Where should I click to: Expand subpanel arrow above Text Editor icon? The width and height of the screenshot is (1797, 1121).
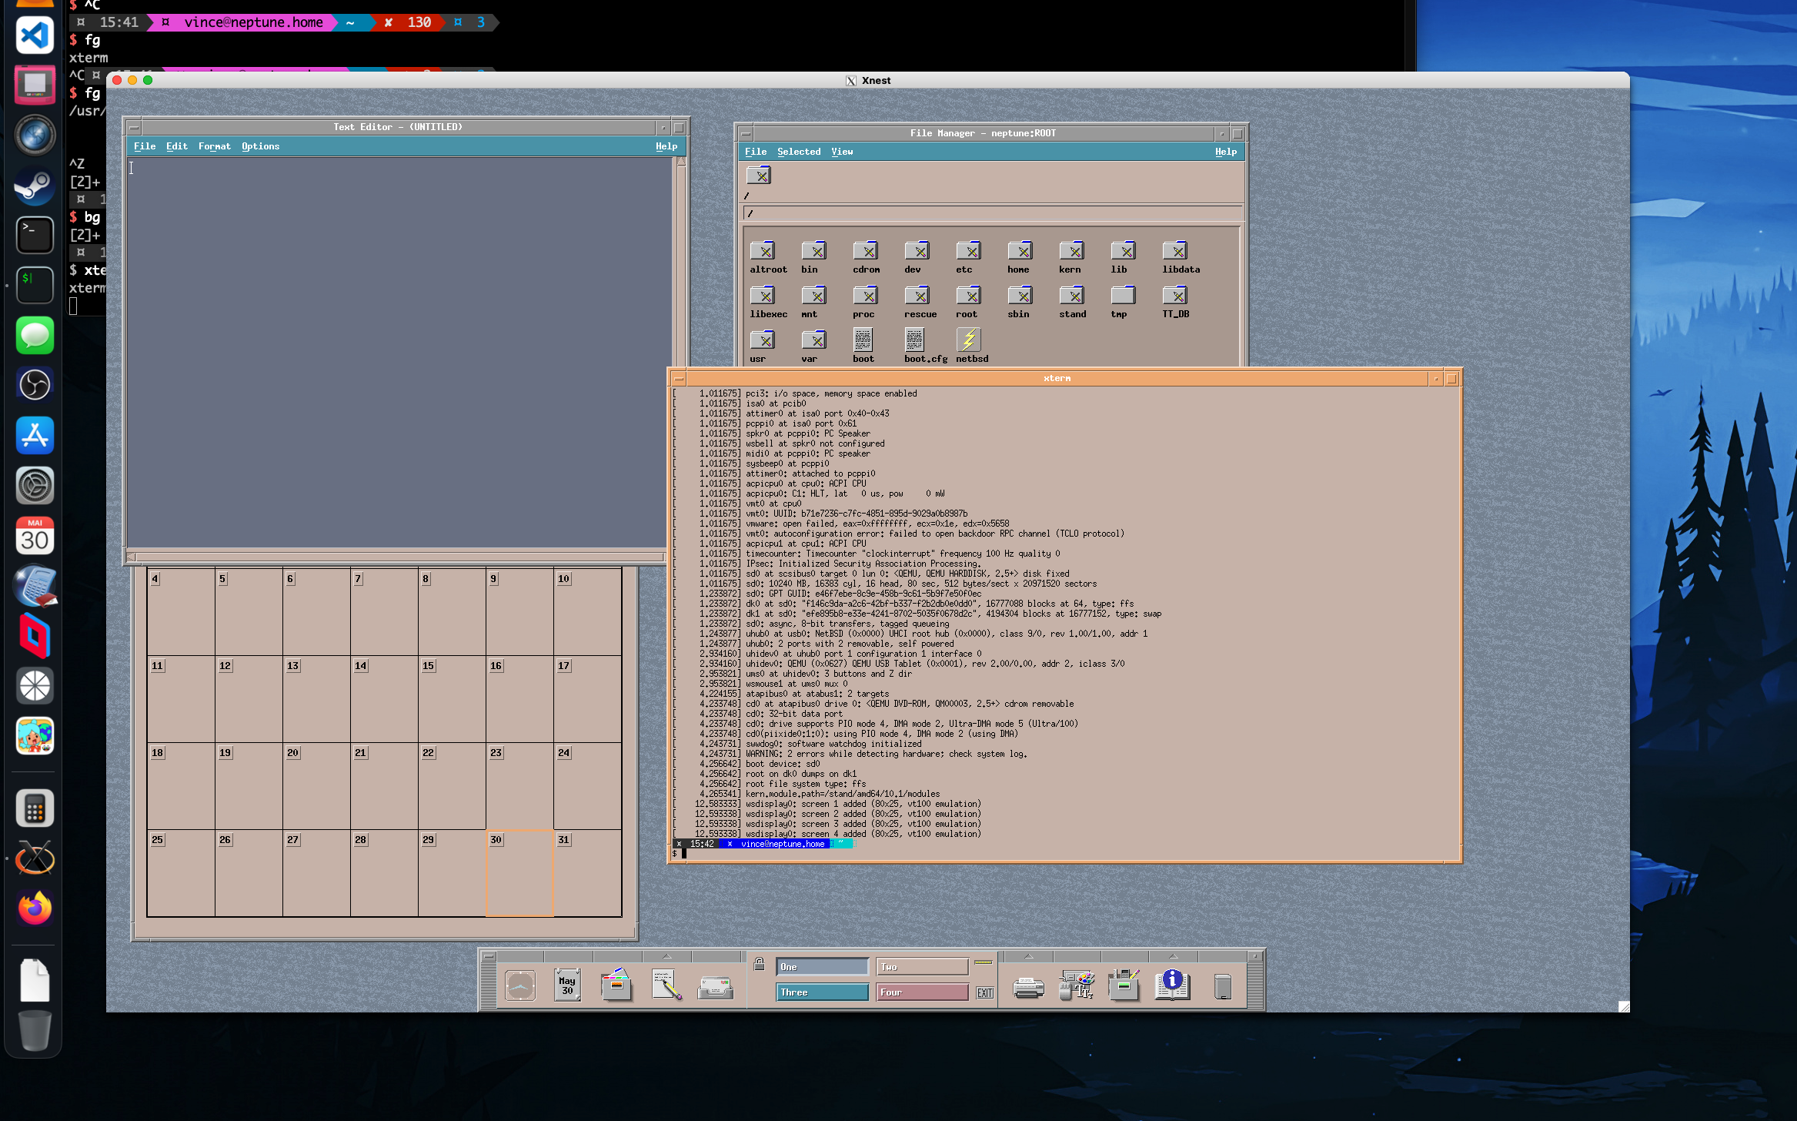tap(666, 956)
